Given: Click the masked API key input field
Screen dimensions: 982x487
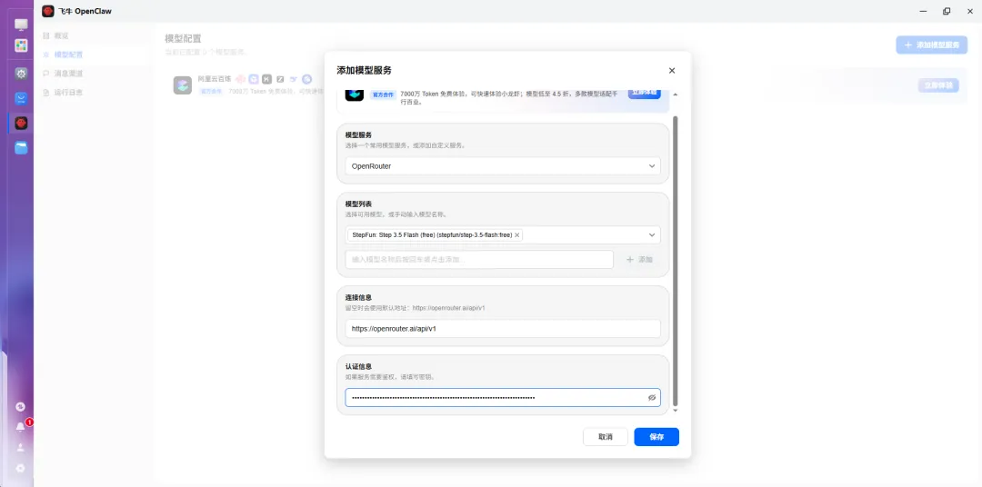Looking at the screenshot, I should coord(502,397).
